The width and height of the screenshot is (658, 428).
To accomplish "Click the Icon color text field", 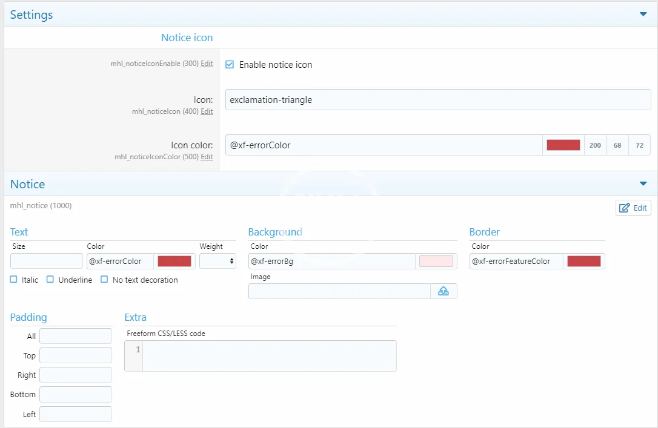I will [x=384, y=145].
